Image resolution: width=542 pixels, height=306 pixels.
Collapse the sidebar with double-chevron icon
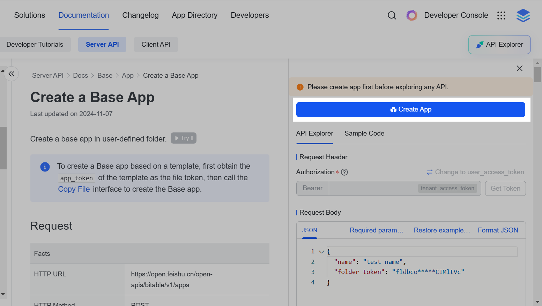click(12, 74)
